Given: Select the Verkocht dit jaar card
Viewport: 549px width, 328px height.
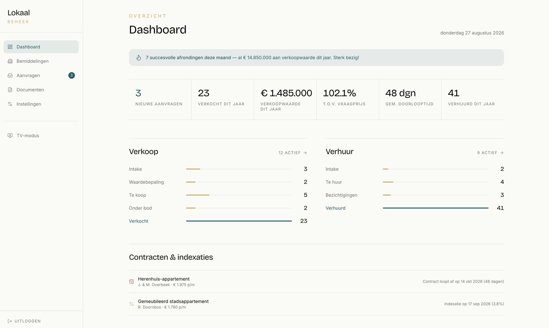Looking at the screenshot, I should tap(222, 100).
